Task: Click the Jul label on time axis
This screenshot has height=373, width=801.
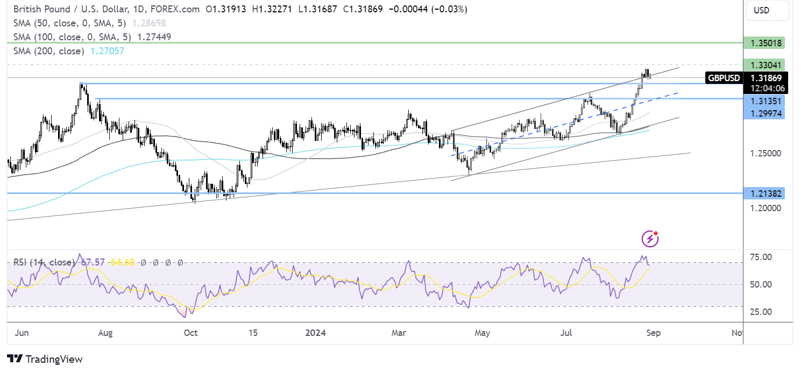Action: point(567,333)
